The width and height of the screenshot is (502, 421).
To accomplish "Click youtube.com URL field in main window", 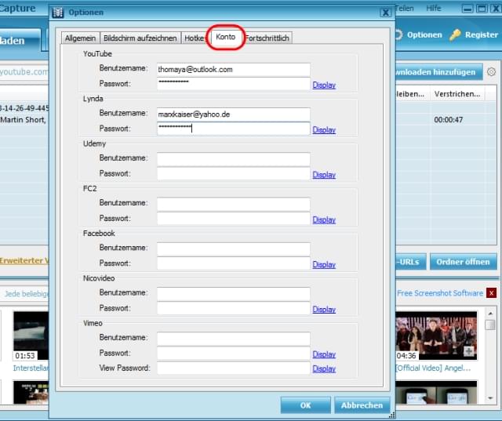I will [x=24, y=71].
